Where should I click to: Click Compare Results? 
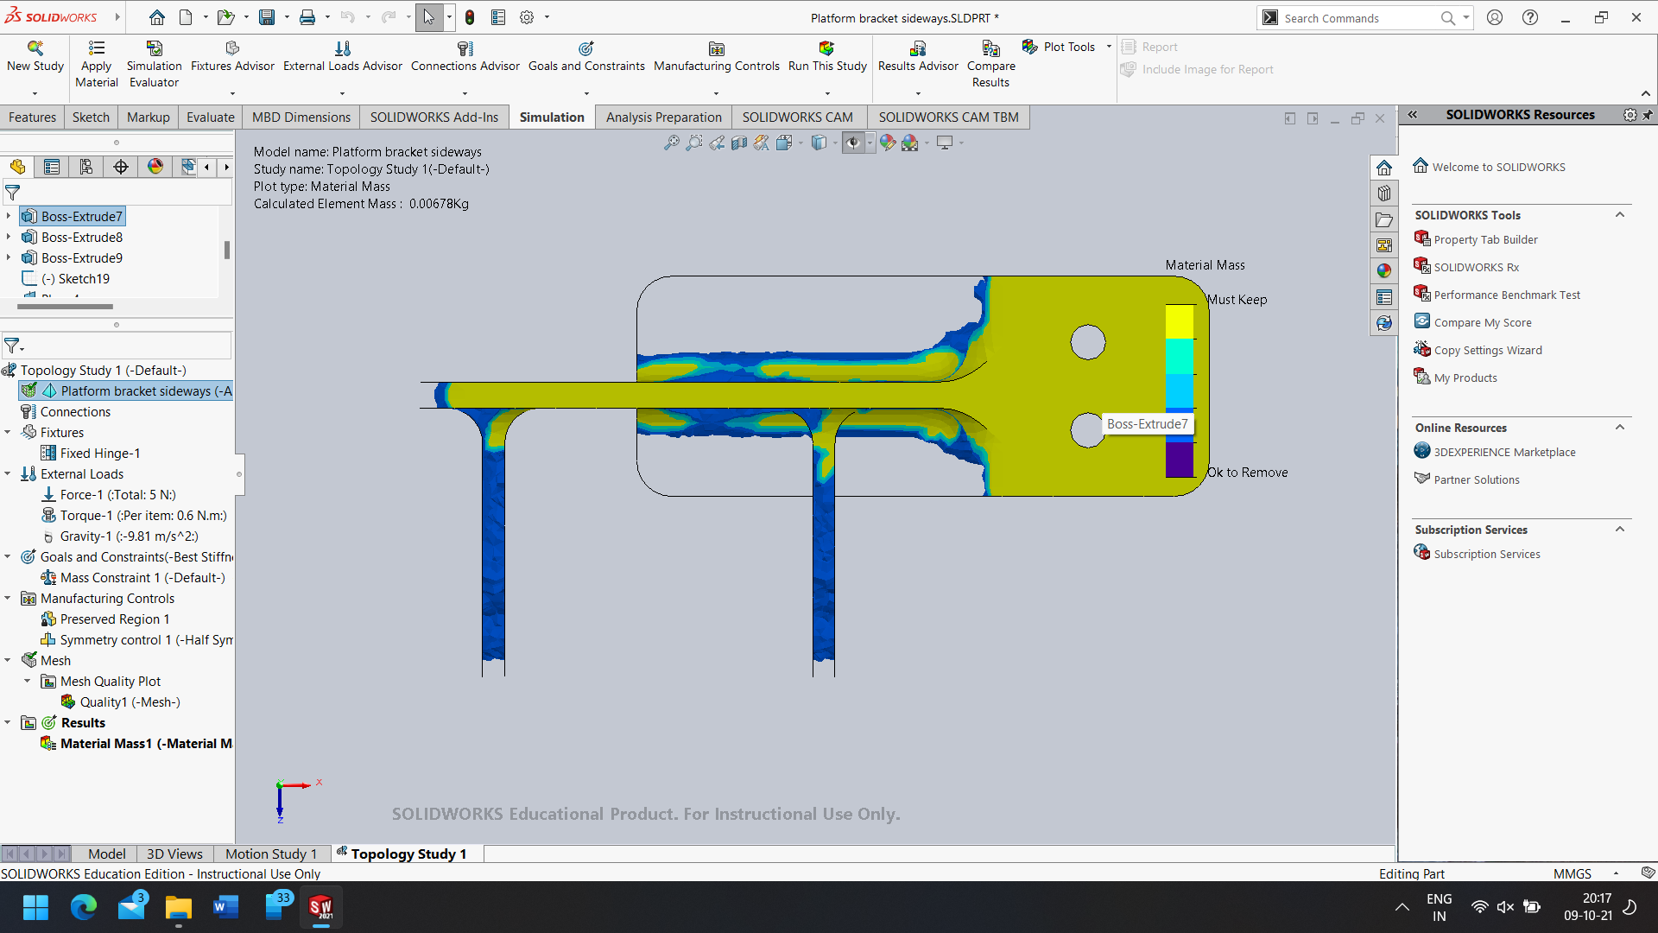point(990,65)
